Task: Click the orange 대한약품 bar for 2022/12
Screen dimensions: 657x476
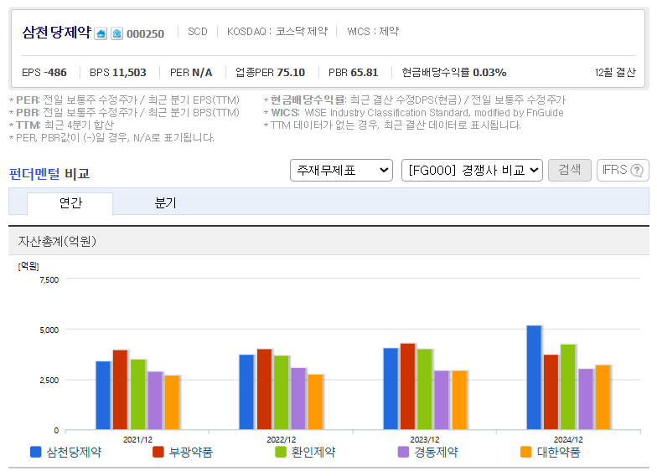Action: [x=315, y=402]
